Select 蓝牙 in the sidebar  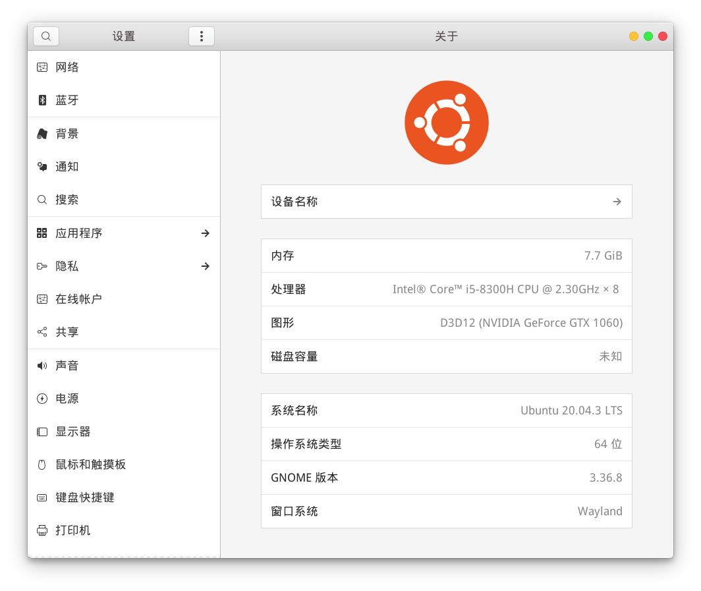pyautogui.click(x=124, y=100)
